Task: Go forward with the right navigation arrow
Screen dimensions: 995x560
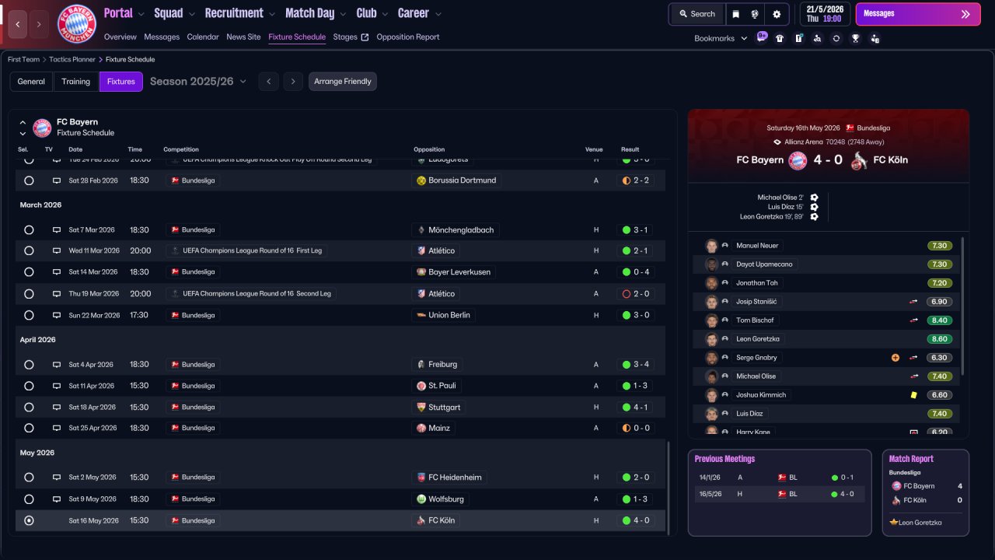Action: pos(39,24)
